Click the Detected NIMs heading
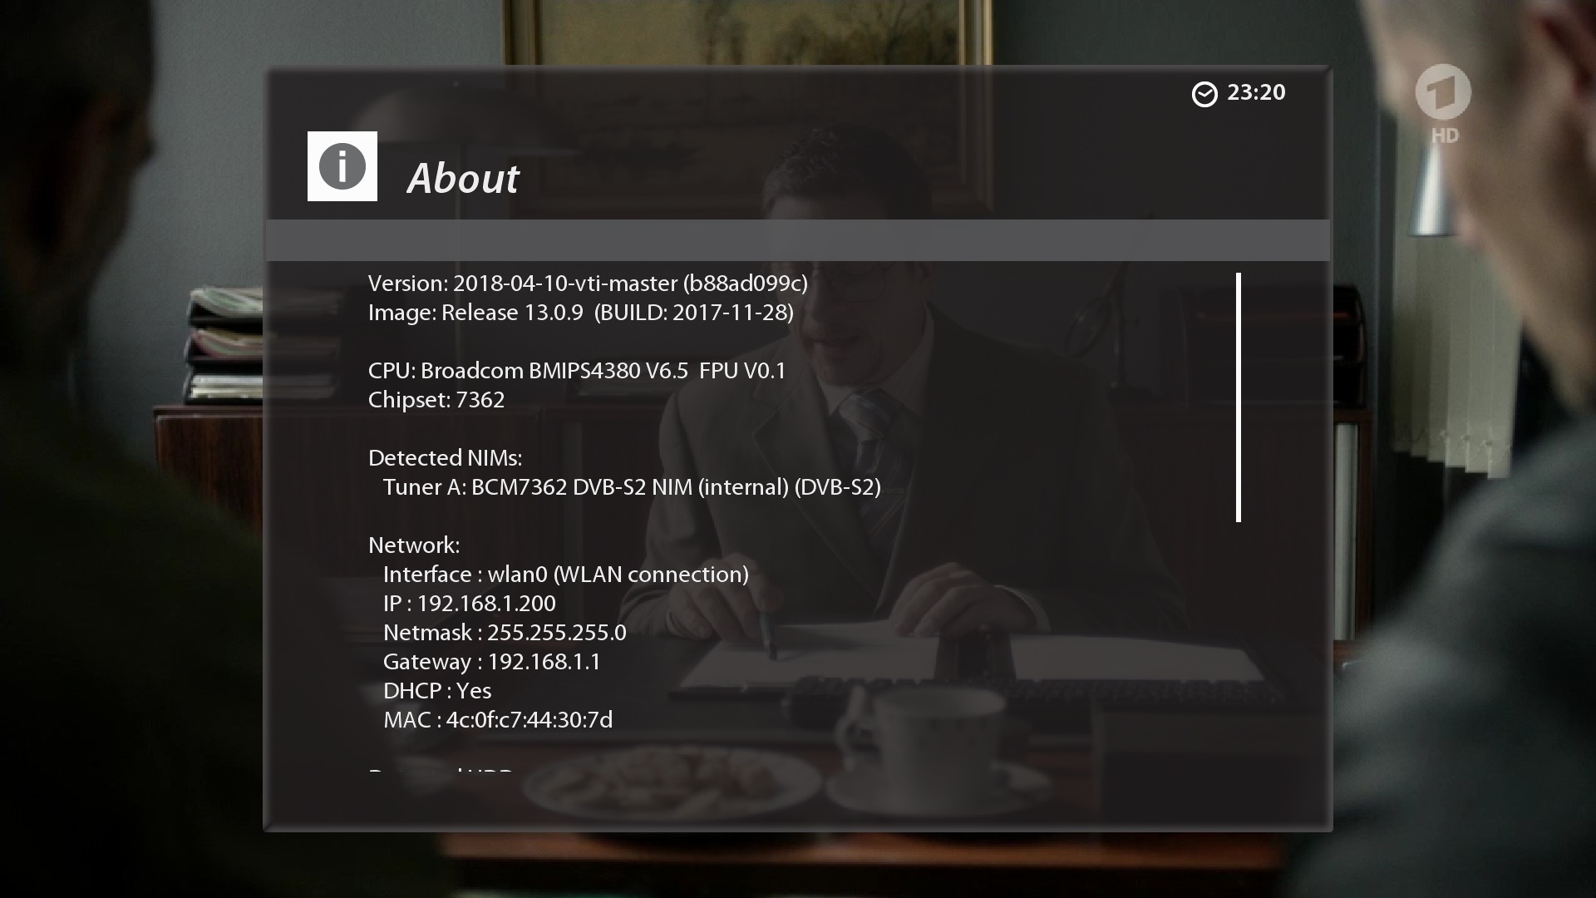Screen dimensions: 1596x898 445,458
